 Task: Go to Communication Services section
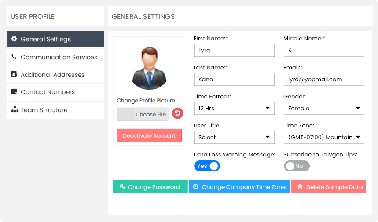pyautogui.click(x=59, y=57)
